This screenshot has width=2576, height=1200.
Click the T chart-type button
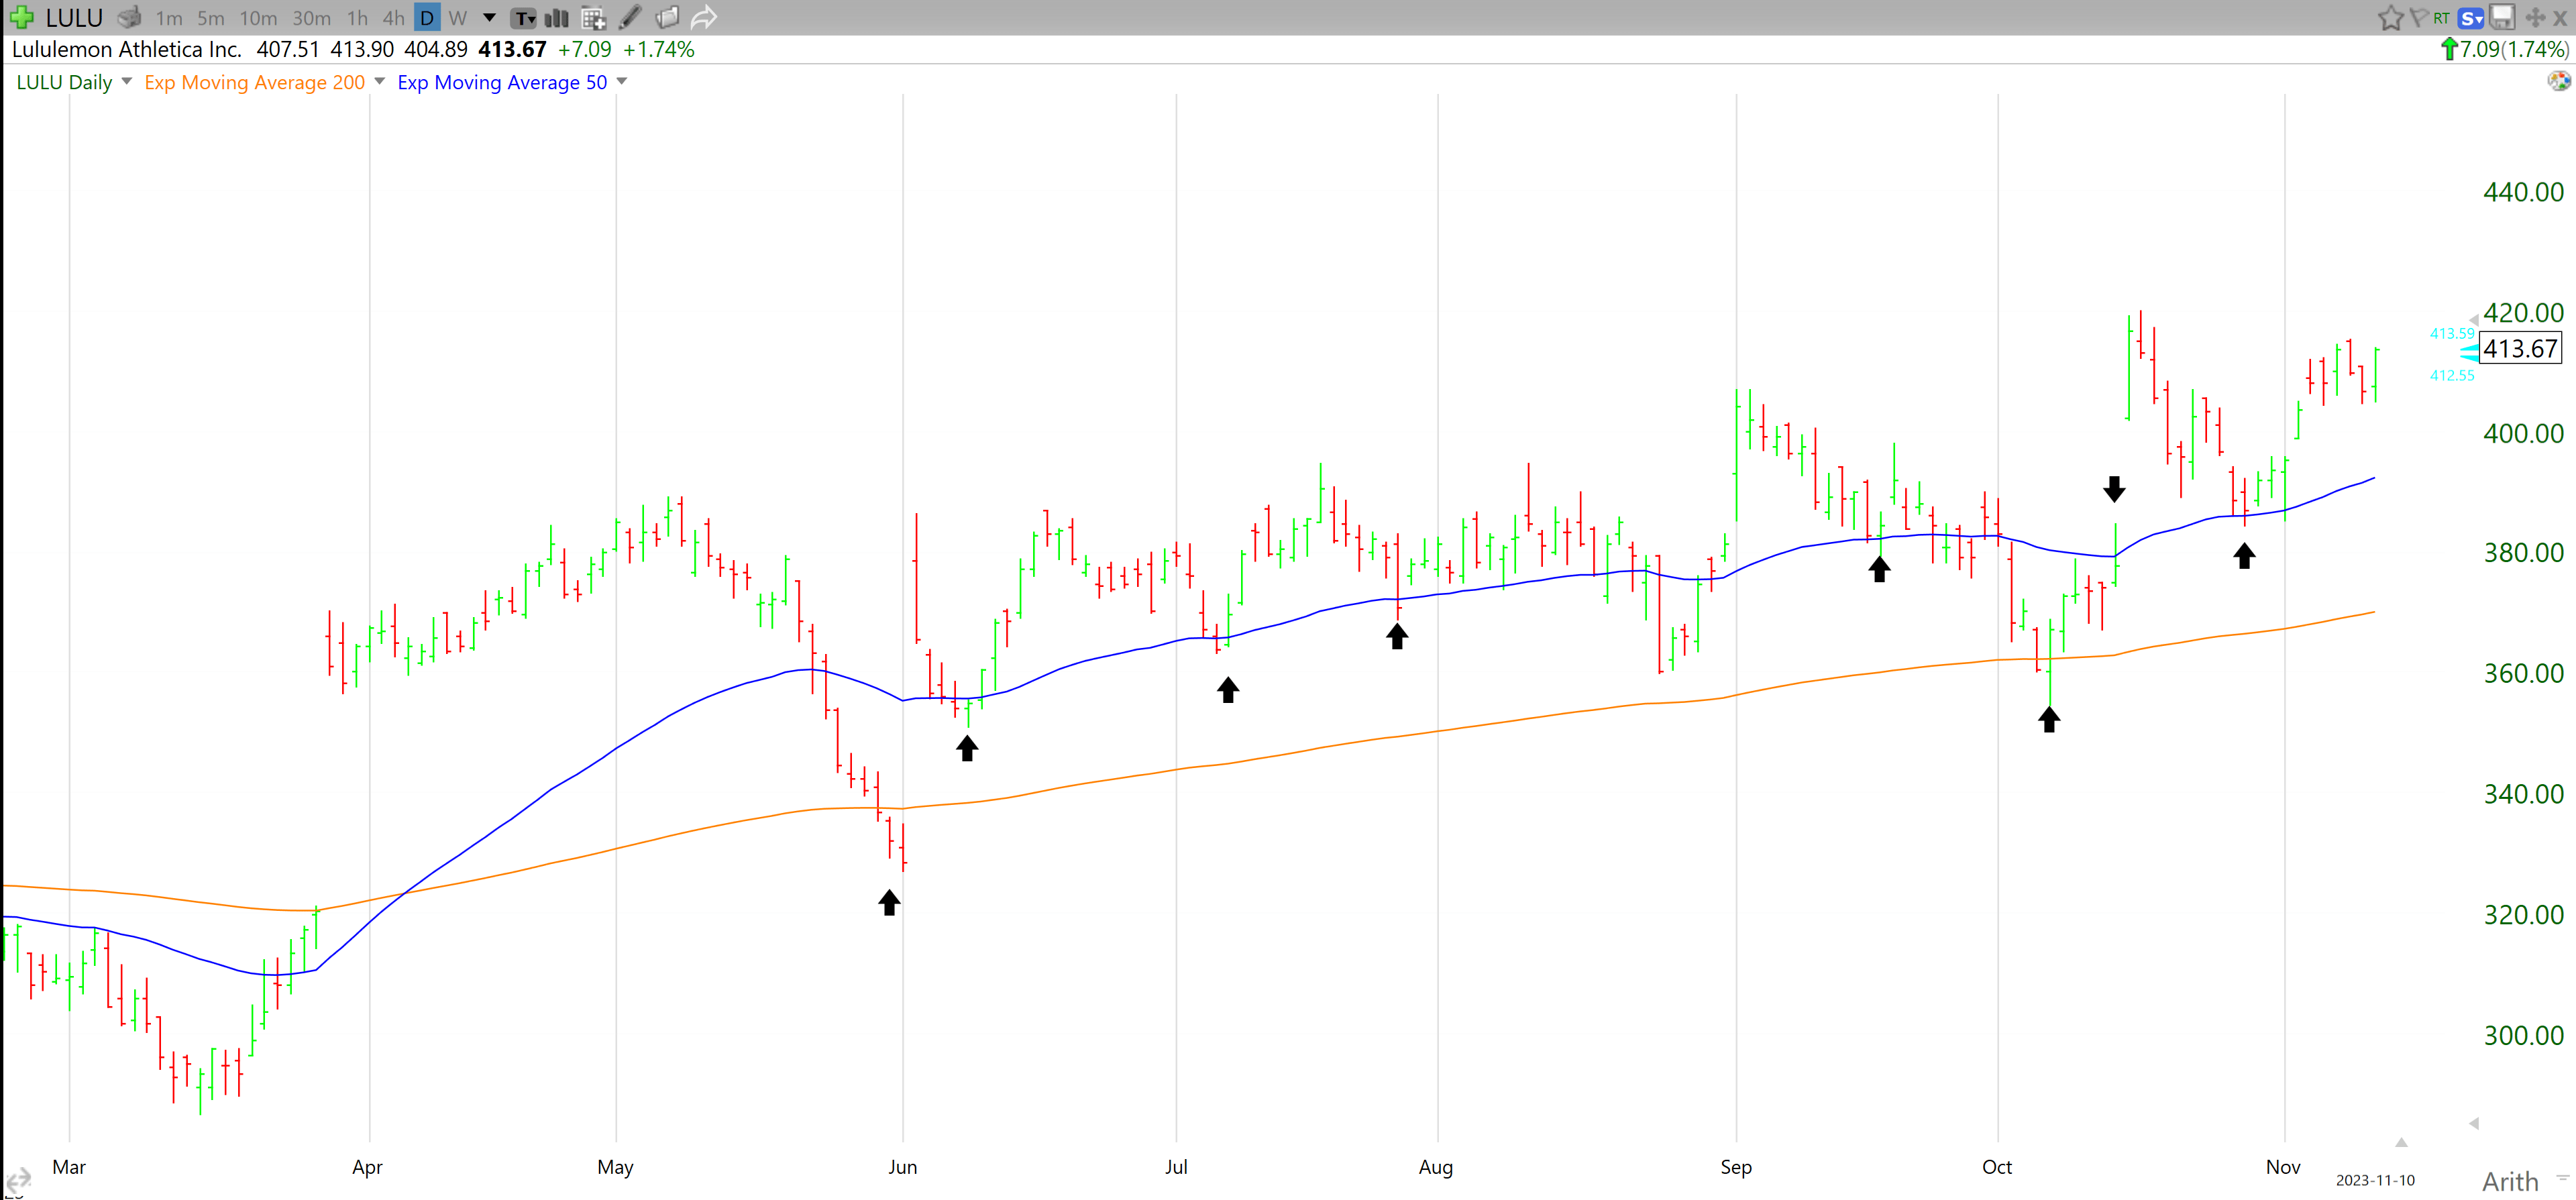[x=524, y=17]
